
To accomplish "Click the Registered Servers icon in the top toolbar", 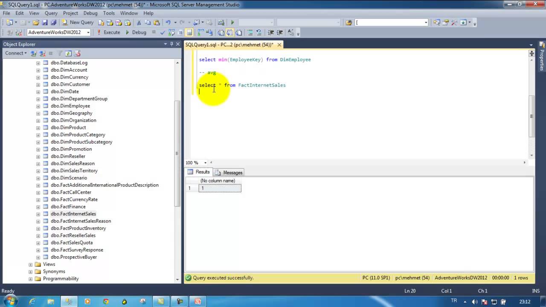I will (436, 22).
